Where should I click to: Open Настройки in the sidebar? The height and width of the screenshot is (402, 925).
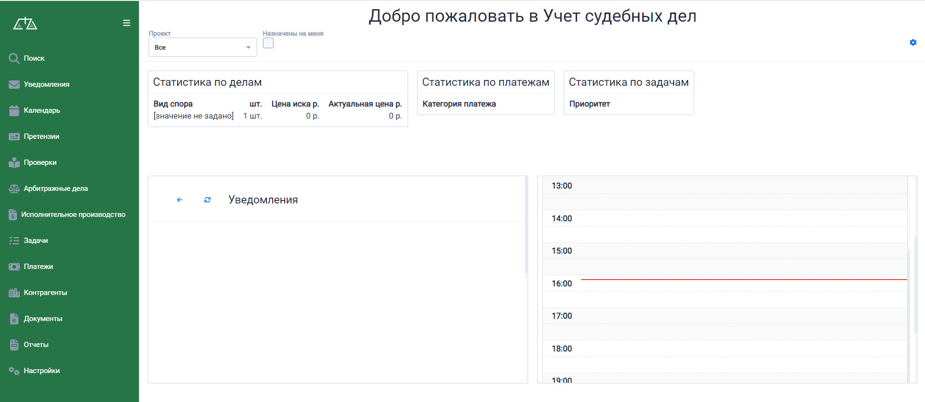point(41,371)
